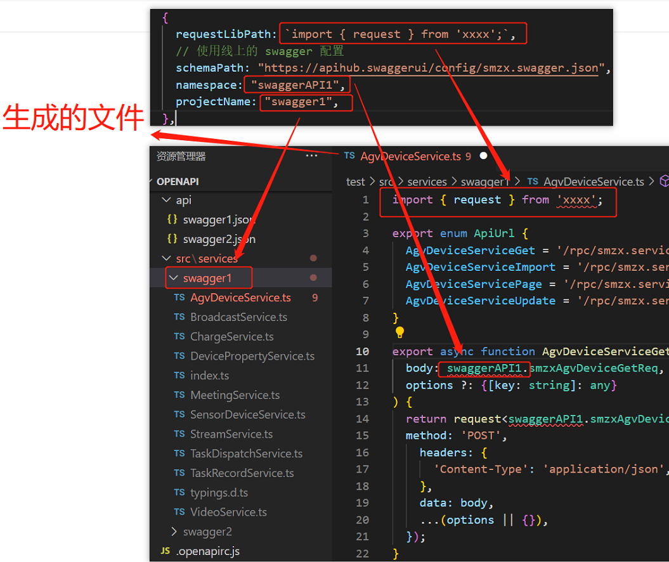Click the 'requestLibPath' key in config

(x=223, y=34)
